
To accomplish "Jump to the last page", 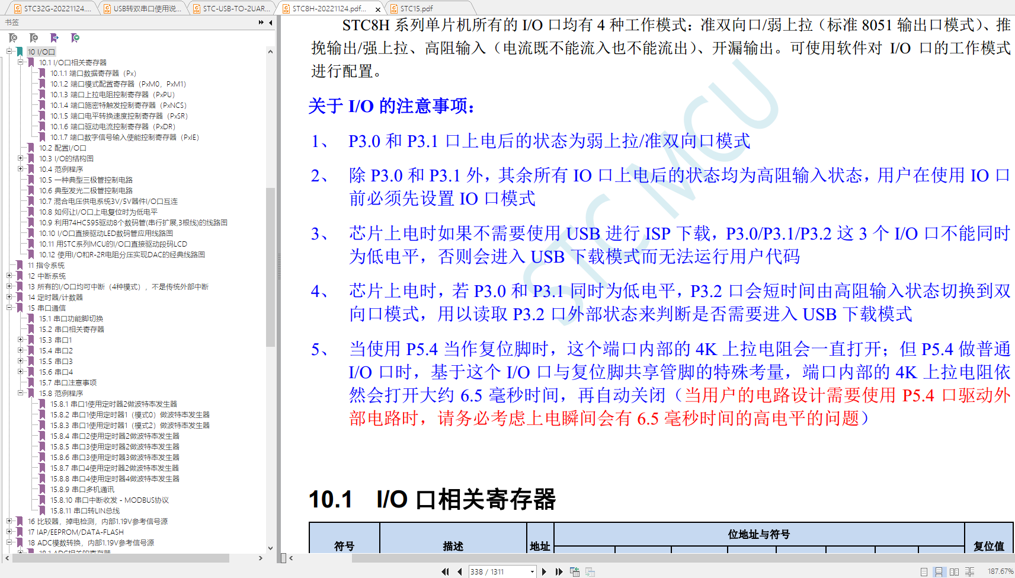I will click(559, 571).
